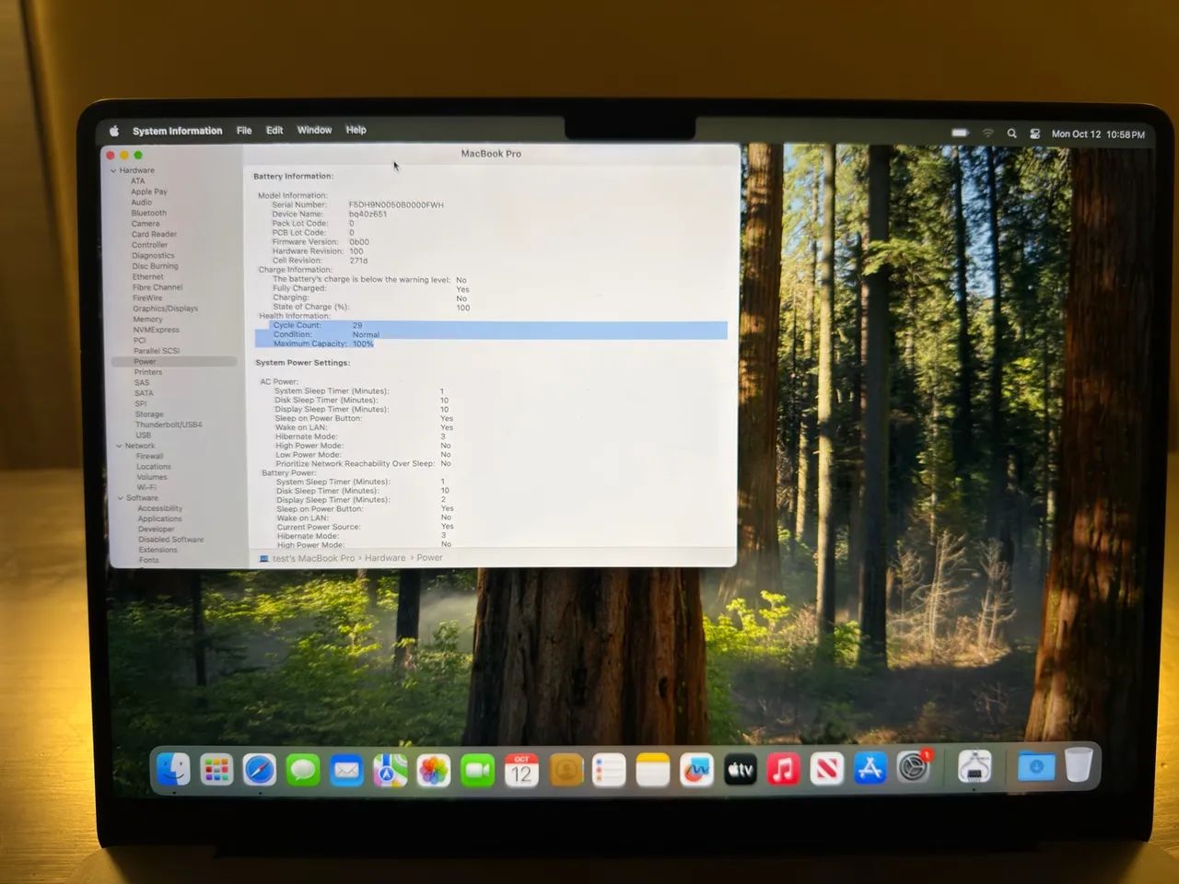Open the Reminders app in the Dock
This screenshot has height=884, width=1179.
coord(609,770)
